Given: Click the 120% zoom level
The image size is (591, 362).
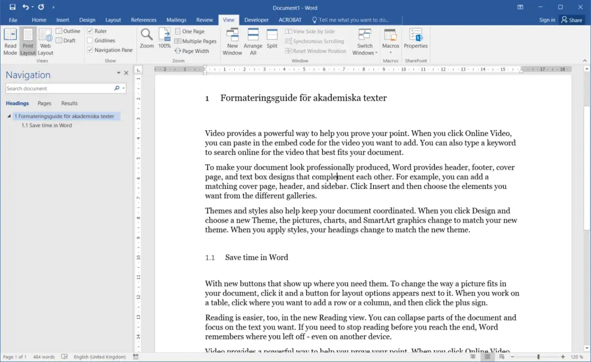Looking at the screenshot, I should click(x=577, y=357).
